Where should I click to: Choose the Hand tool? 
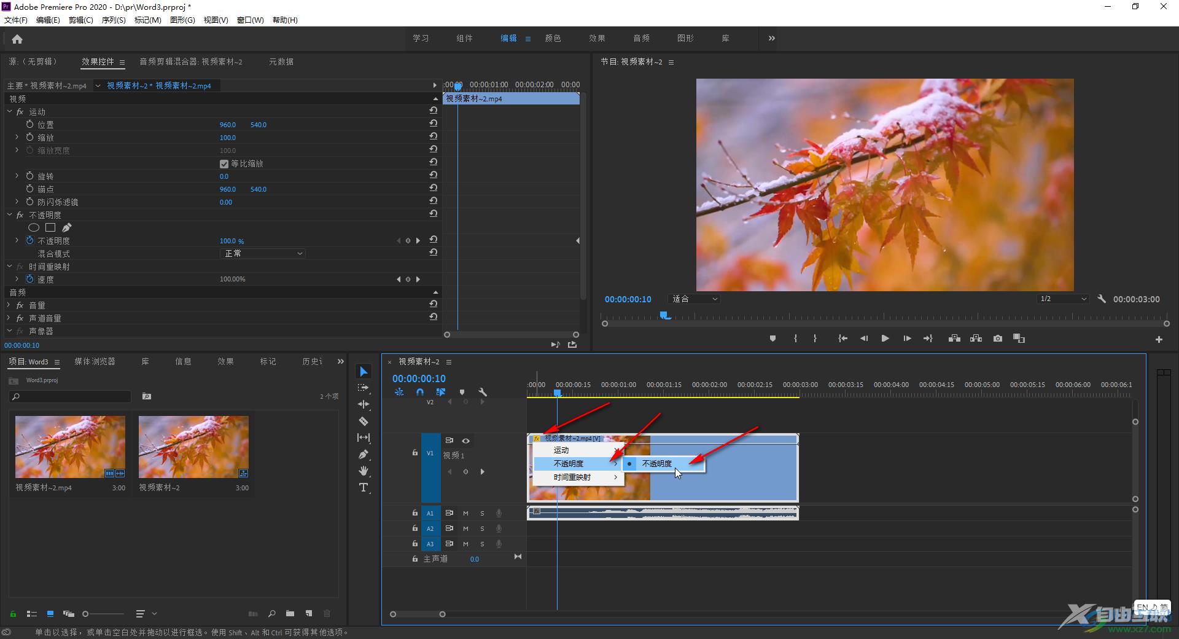364,471
